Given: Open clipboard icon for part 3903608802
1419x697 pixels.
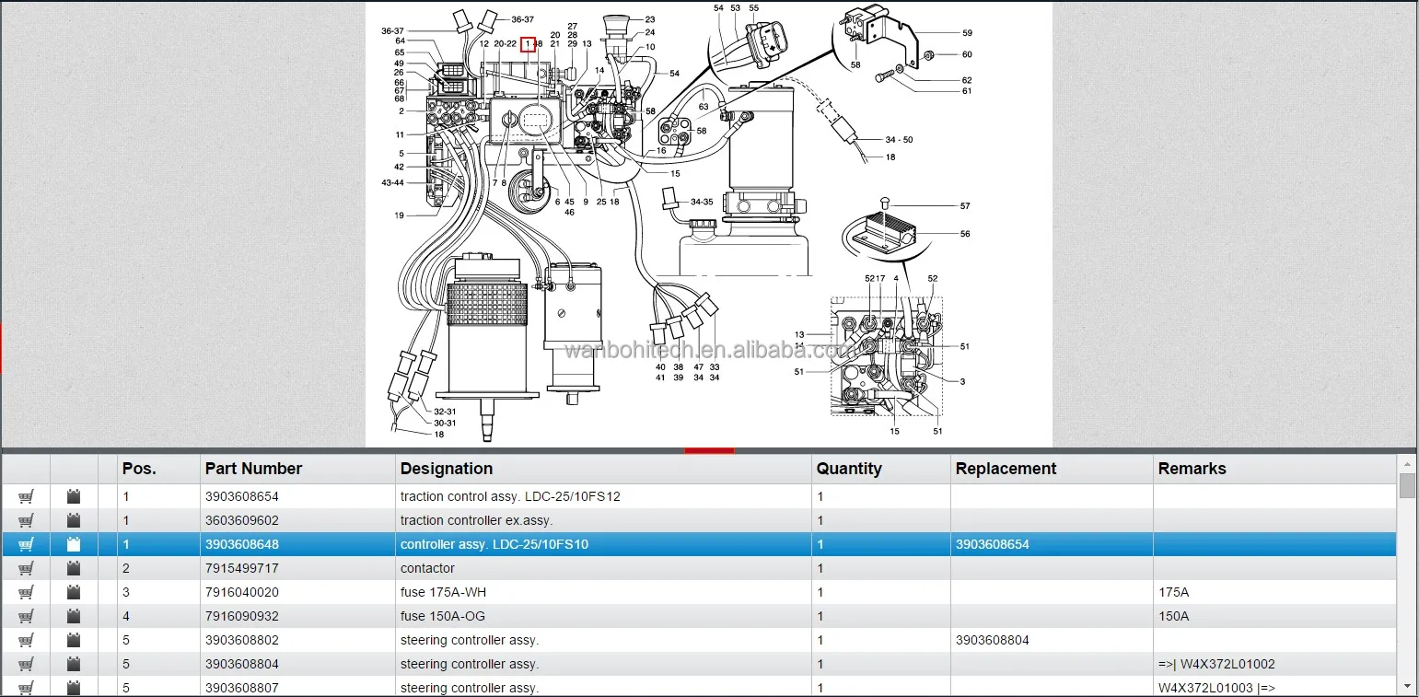Looking at the screenshot, I should (74, 640).
